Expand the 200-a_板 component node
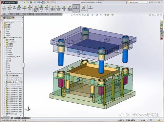164x122 pixels. tap(5, 82)
